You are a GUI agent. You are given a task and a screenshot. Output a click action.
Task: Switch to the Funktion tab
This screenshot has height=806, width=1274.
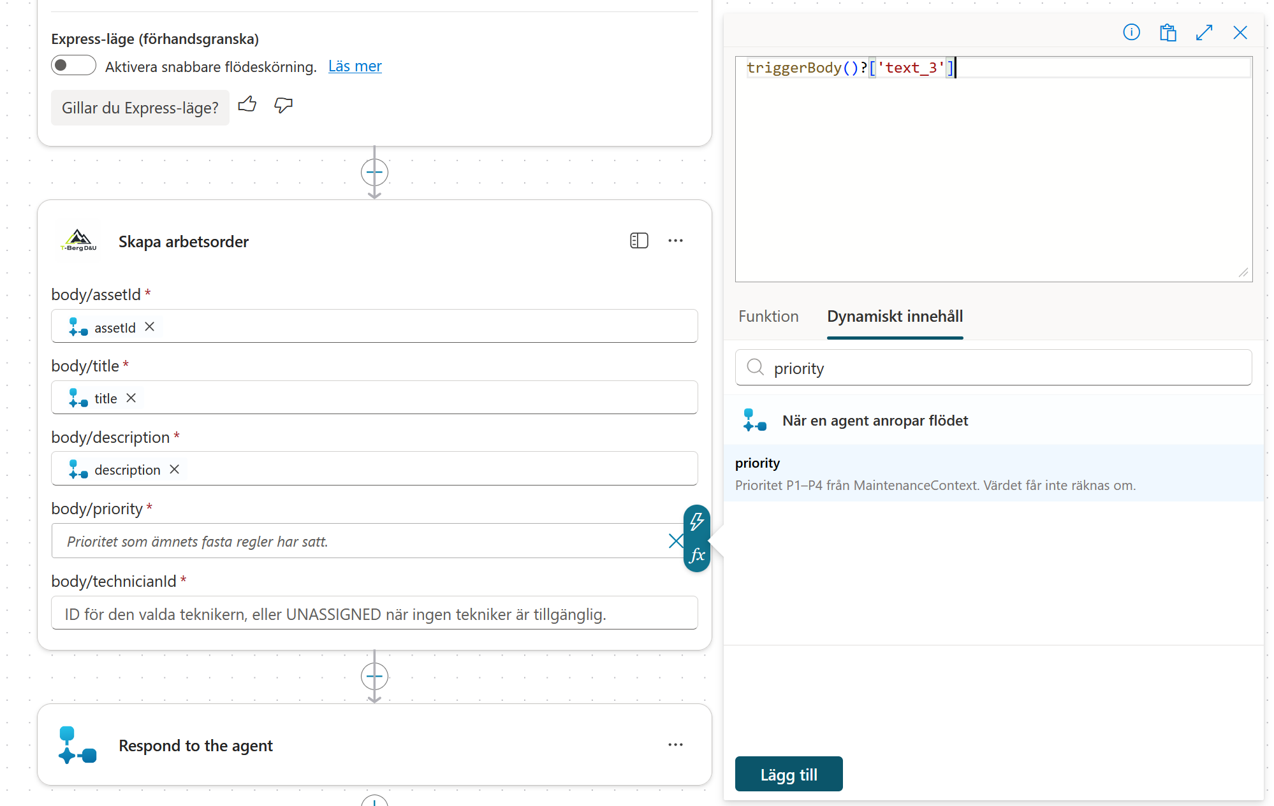click(768, 316)
